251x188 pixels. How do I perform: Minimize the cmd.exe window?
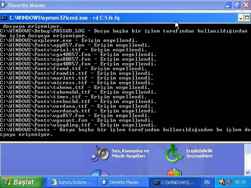point(240,18)
